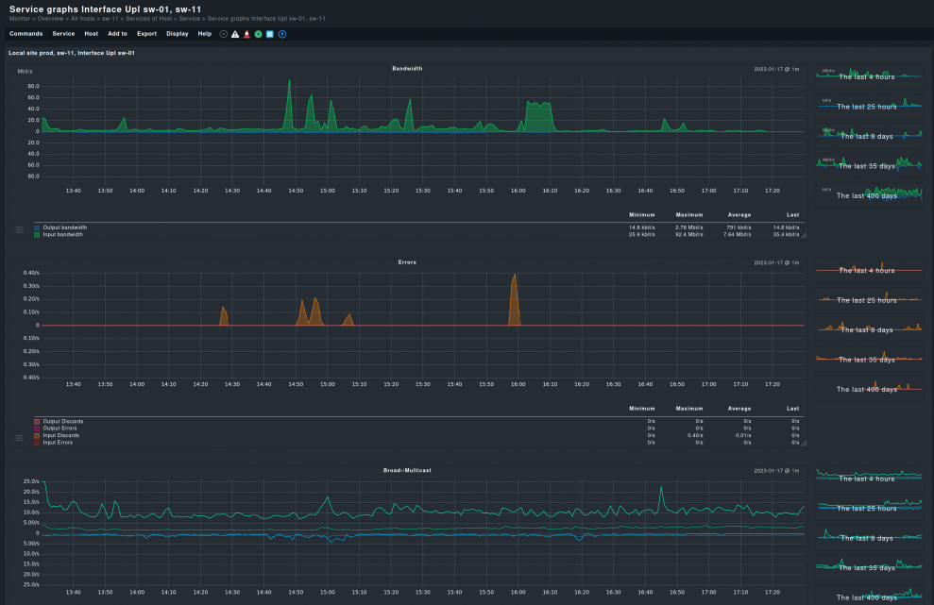This screenshot has height=605, width=934.
Task: Click the Bandwidth graph hamburger menu icon
Action: (19, 229)
